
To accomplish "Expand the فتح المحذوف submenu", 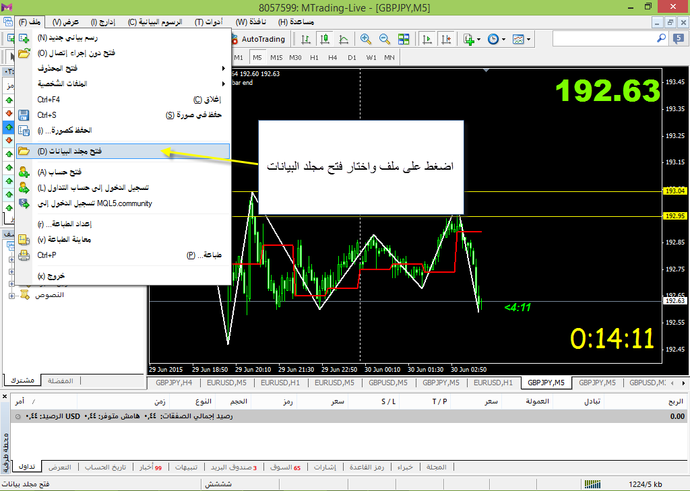I will tap(123, 69).
